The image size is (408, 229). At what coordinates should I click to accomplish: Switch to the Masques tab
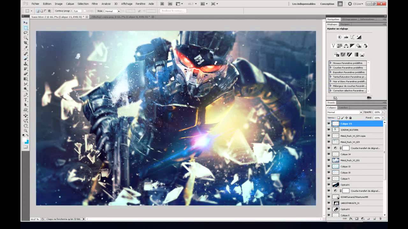pyautogui.click(x=345, y=24)
